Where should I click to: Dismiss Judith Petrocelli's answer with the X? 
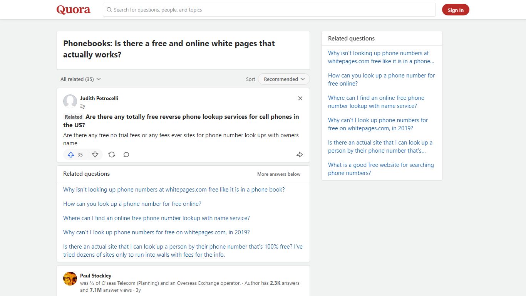tap(300, 98)
